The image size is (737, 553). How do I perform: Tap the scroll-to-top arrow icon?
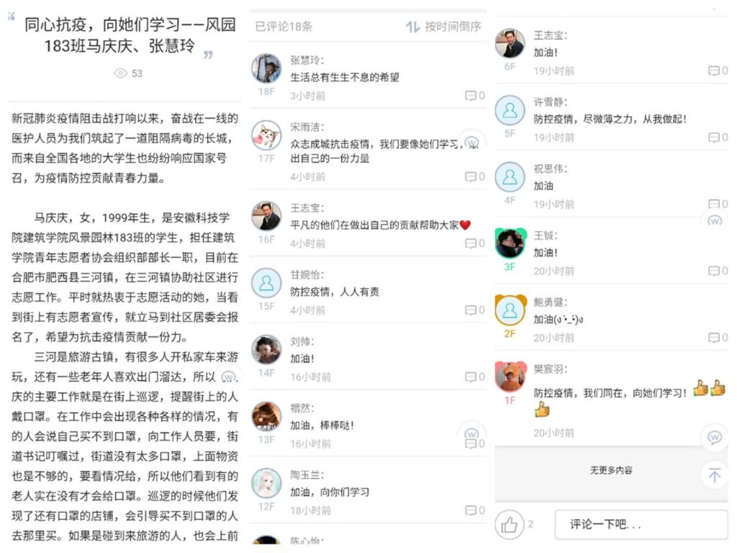coord(715,475)
